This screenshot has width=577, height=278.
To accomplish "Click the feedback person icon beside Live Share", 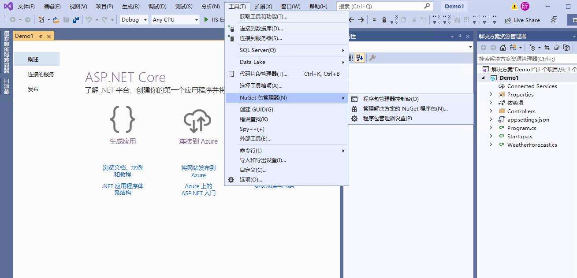I will 554,20.
